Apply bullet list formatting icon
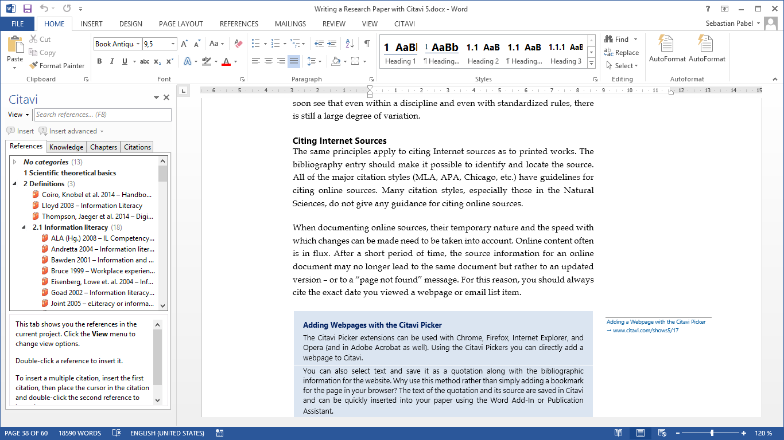 tap(256, 44)
